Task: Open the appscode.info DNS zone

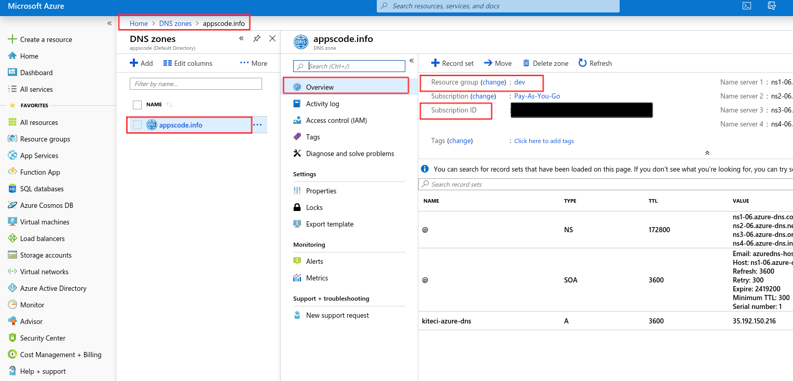Action: click(x=181, y=125)
